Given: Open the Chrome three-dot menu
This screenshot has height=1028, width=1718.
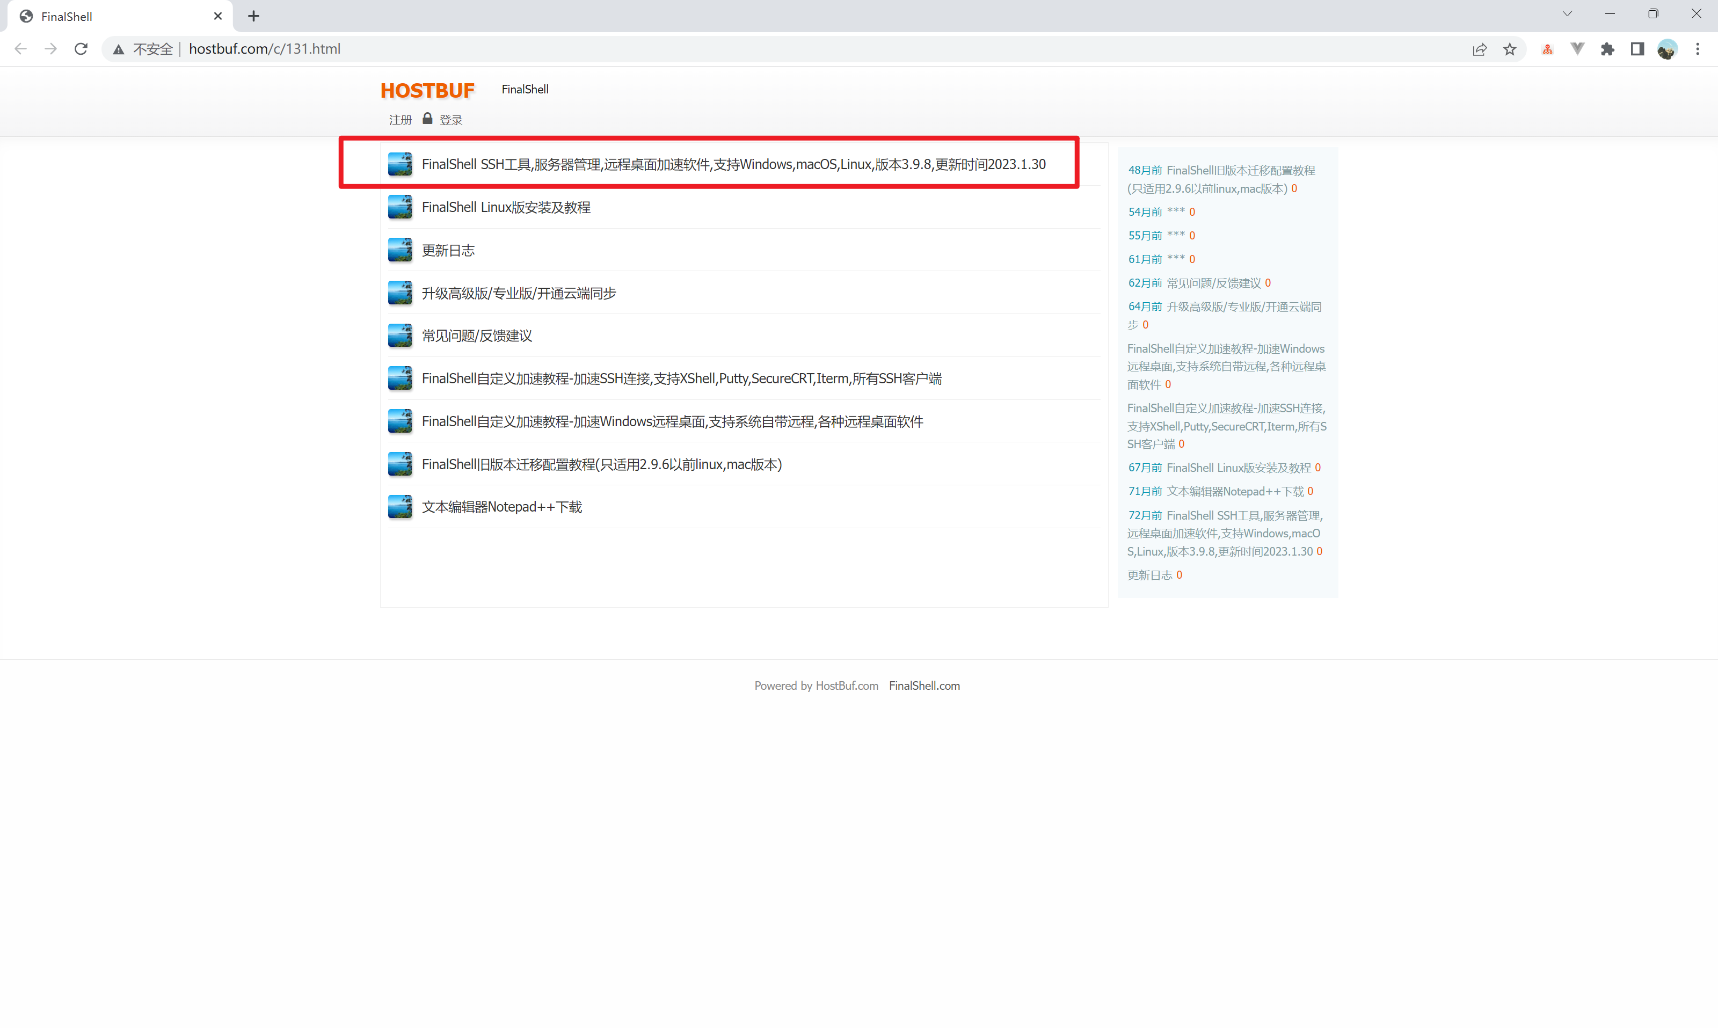Looking at the screenshot, I should [x=1698, y=48].
